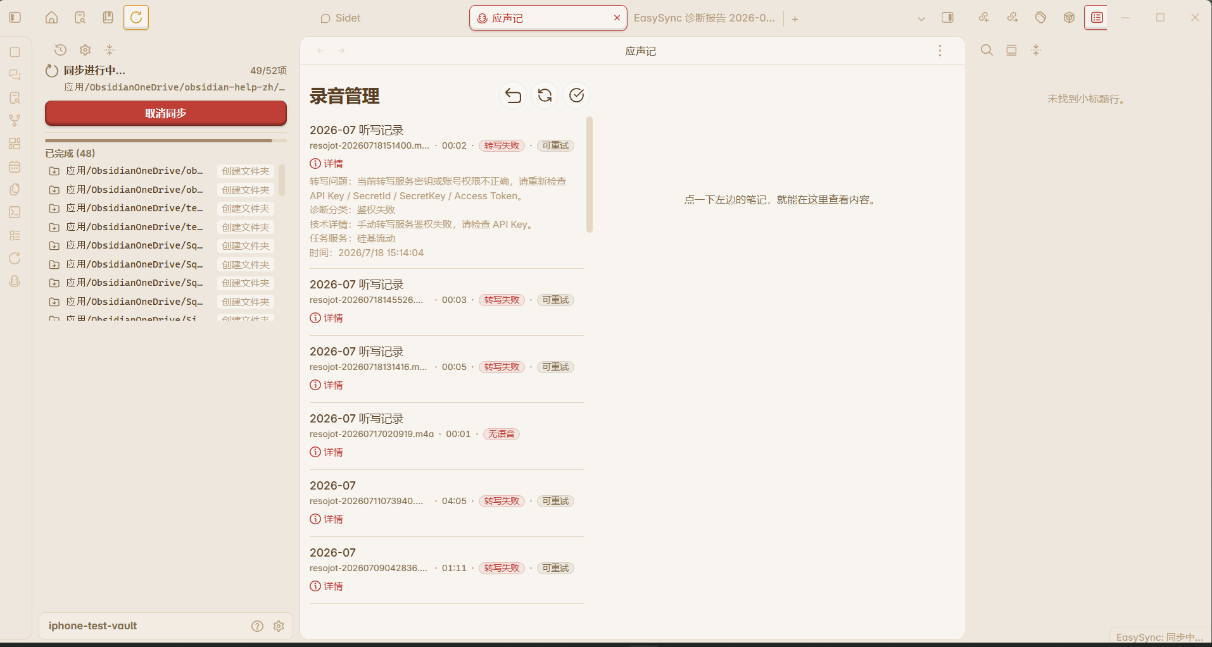The width and height of the screenshot is (1212, 647).
Task: Navigate back in 应声记 view
Action: [321, 51]
